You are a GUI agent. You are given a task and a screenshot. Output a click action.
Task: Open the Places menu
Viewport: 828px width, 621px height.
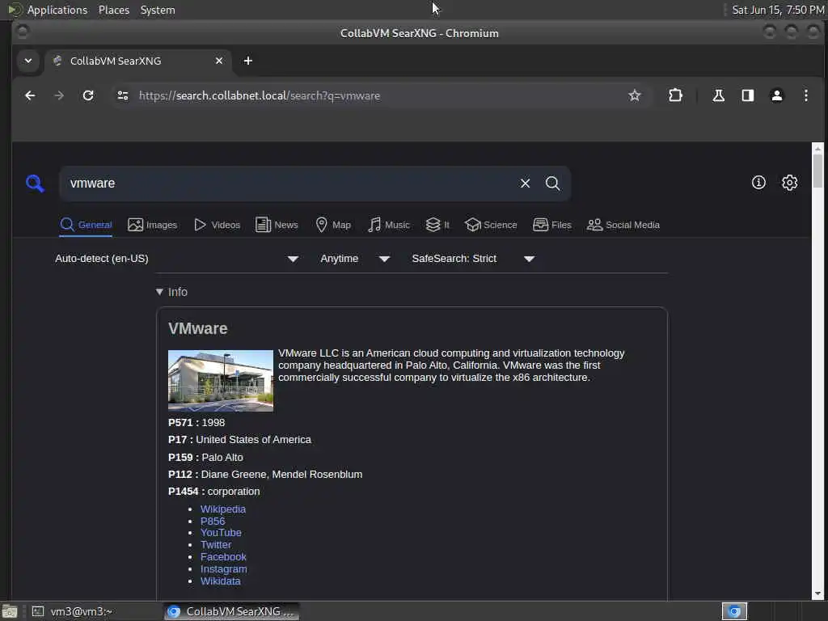click(x=113, y=10)
